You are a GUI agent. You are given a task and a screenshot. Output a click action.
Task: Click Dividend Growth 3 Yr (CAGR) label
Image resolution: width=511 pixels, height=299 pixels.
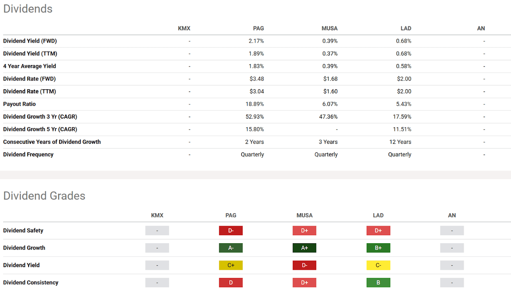pyautogui.click(x=40, y=117)
